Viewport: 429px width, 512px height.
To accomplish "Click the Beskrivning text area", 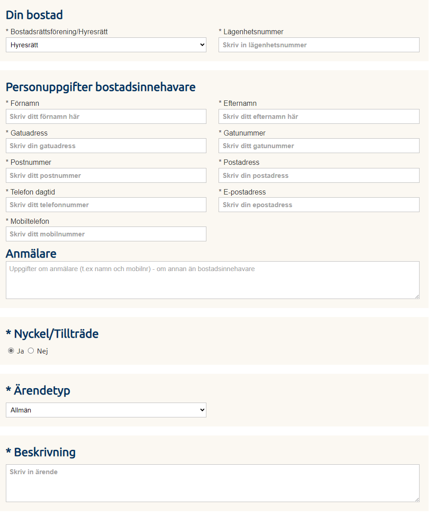I will [212, 483].
